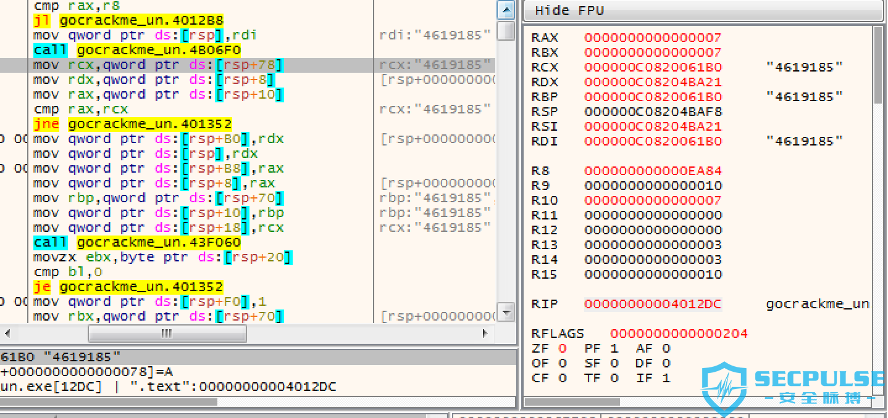This screenshot has height=418, width=888.
Task: Select instruction mov qword ptr ds:[rsp],rdi
Action: pyautogui.click(x=145, y=35)
